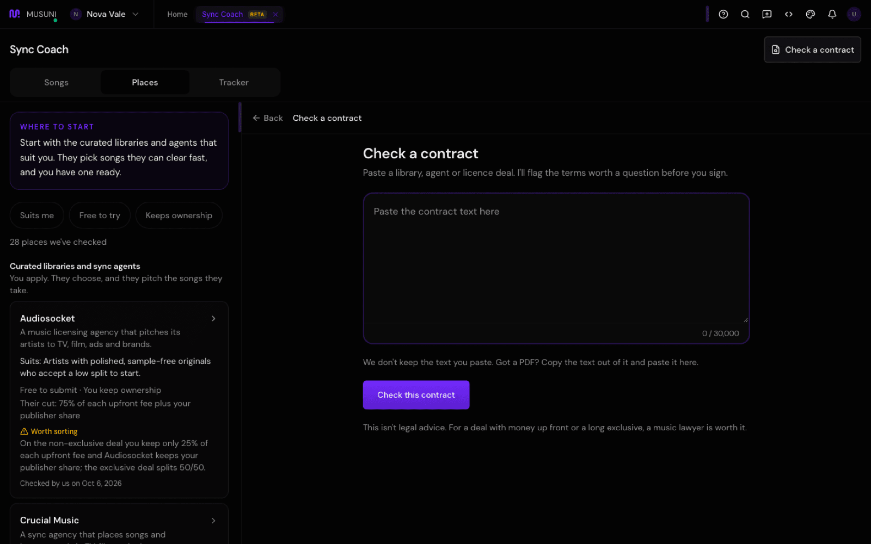This screenshot has height=544, width=871.
Task: Click the 28 places we've checked text
Action: click(x=58, y=242)
